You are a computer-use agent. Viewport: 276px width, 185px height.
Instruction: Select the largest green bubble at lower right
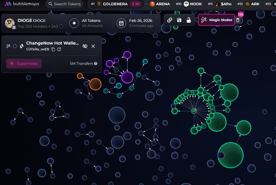(x=231, y=155)
